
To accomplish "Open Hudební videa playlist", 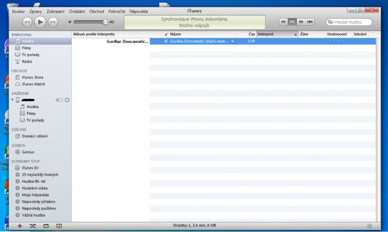I will coord(40,188).
